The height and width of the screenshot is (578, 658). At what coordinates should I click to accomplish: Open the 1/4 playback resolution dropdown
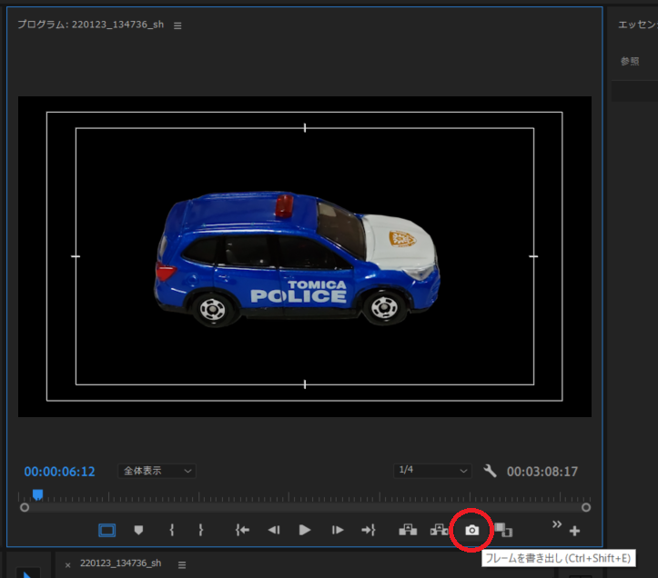click(432, 471)
